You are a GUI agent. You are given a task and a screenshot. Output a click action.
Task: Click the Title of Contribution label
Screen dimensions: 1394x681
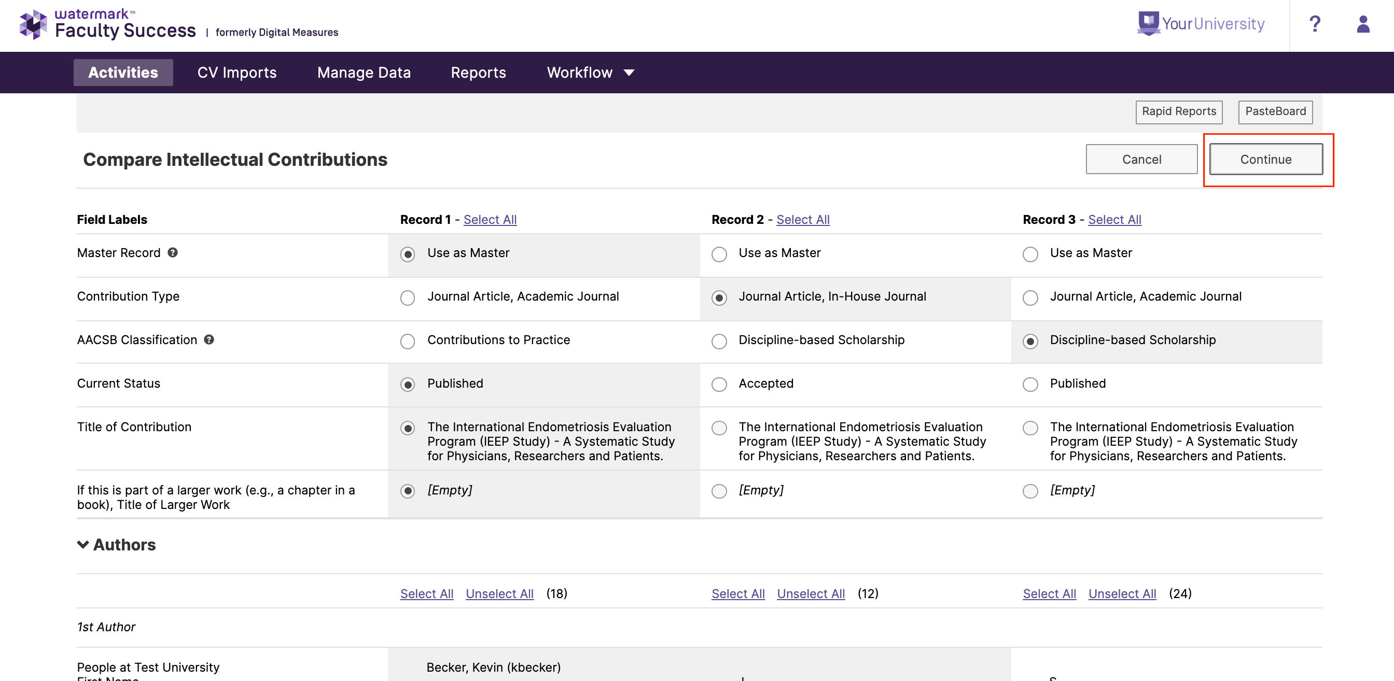(x=134, y=427)
